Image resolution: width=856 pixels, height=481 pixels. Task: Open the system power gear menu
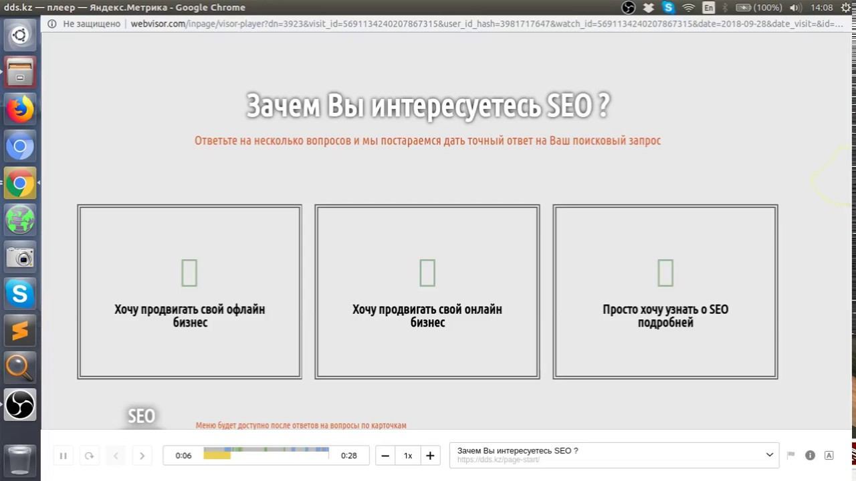[847, 7]
